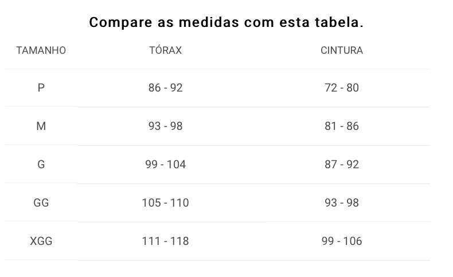
Task: Click the TAMANHO column header
Action: pos(41,50)
